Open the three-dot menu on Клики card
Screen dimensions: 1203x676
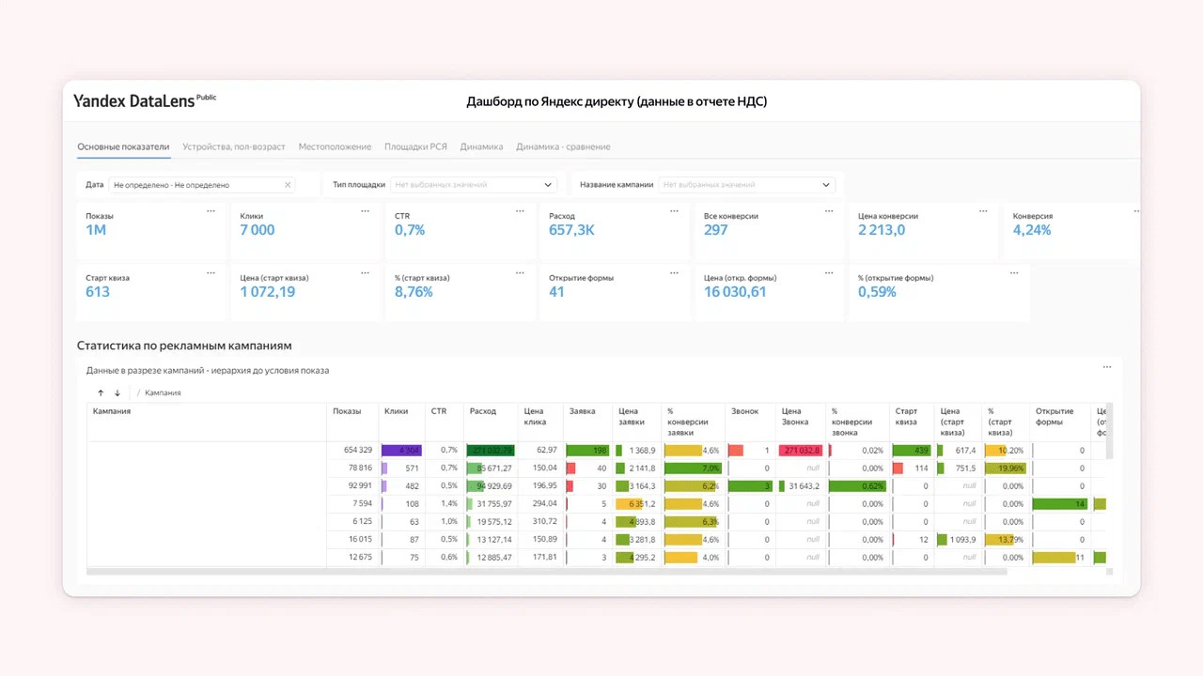click(365, 211)
